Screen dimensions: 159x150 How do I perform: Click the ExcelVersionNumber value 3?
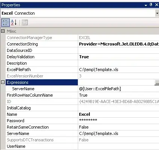point(80,76)
